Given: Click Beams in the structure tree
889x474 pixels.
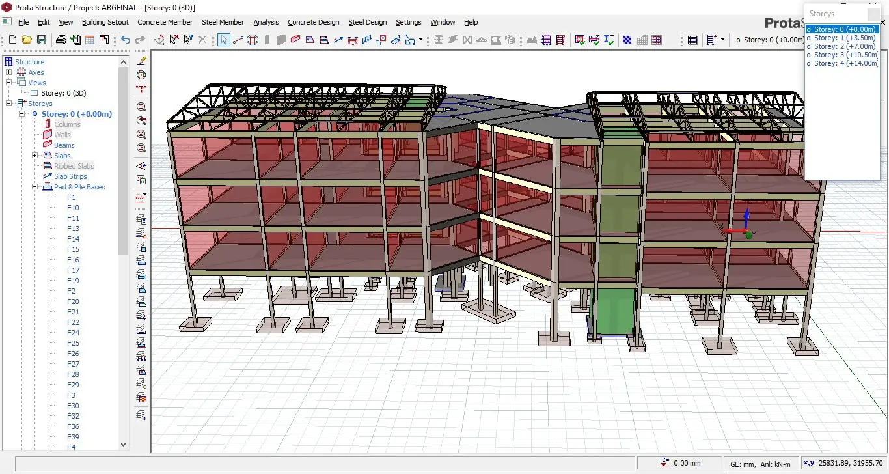Looking at the screenshot, I should coord(64,145).
